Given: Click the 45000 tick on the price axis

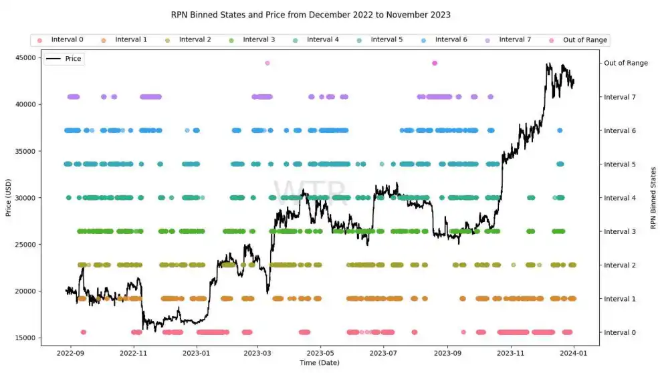Looking at the screenshot, I should pyautogui.click(x=25, y=58).
